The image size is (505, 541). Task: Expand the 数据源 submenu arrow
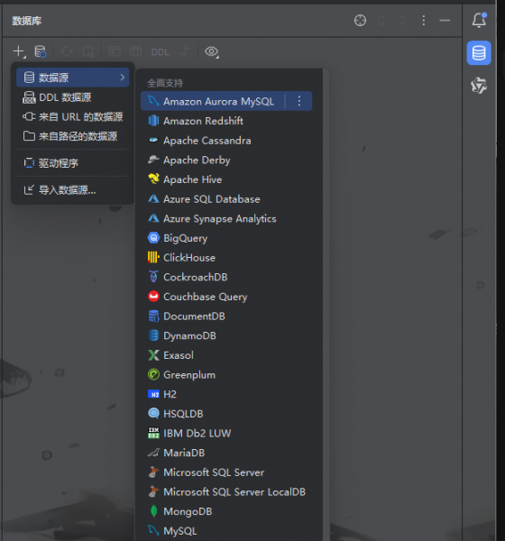click(x=123, y=78)
